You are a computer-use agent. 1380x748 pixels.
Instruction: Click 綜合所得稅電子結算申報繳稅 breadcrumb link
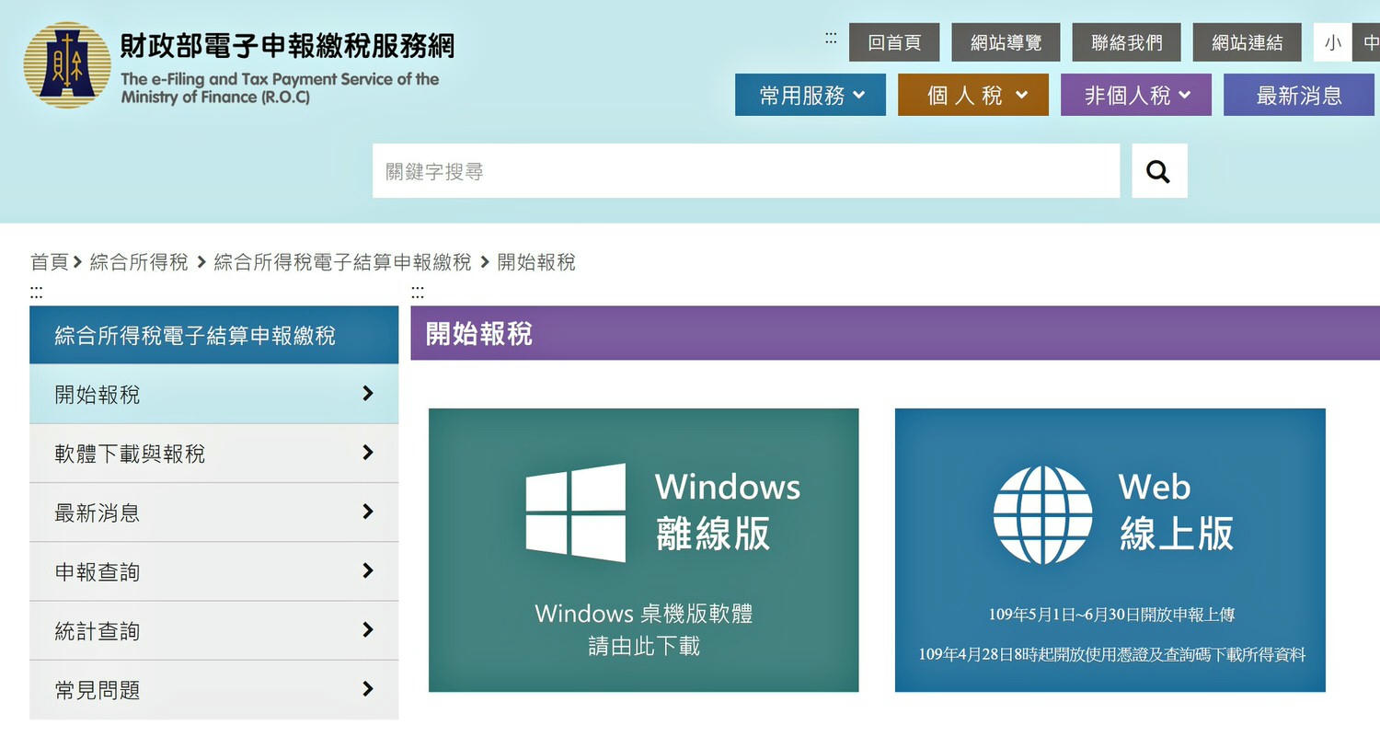pyautogui.click(x=342, y=262)
